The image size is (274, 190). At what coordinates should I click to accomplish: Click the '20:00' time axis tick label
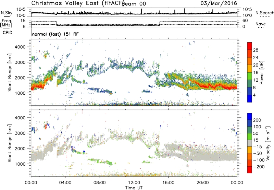[203, 183]
